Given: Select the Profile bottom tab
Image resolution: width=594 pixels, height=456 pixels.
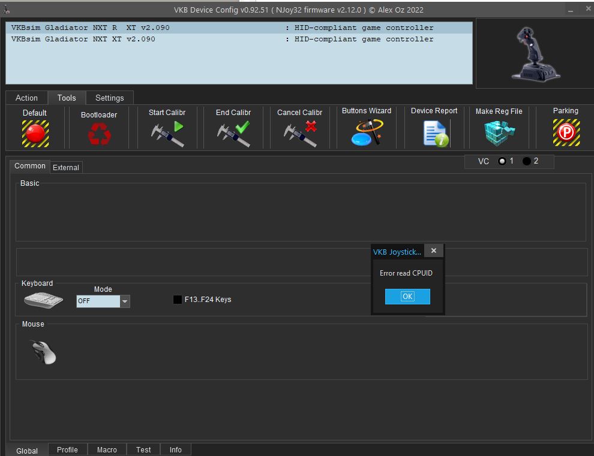Looking at the screenshot, I should pos(67,449).
